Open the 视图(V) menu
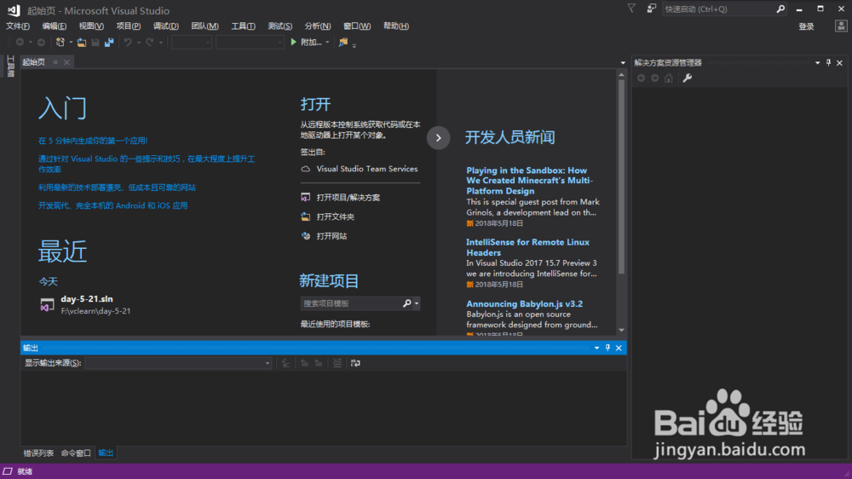This screenshot has width=852, height=479. click(91, 26)
